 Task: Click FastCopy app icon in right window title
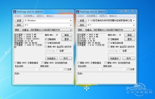click(x=78, y=12)
